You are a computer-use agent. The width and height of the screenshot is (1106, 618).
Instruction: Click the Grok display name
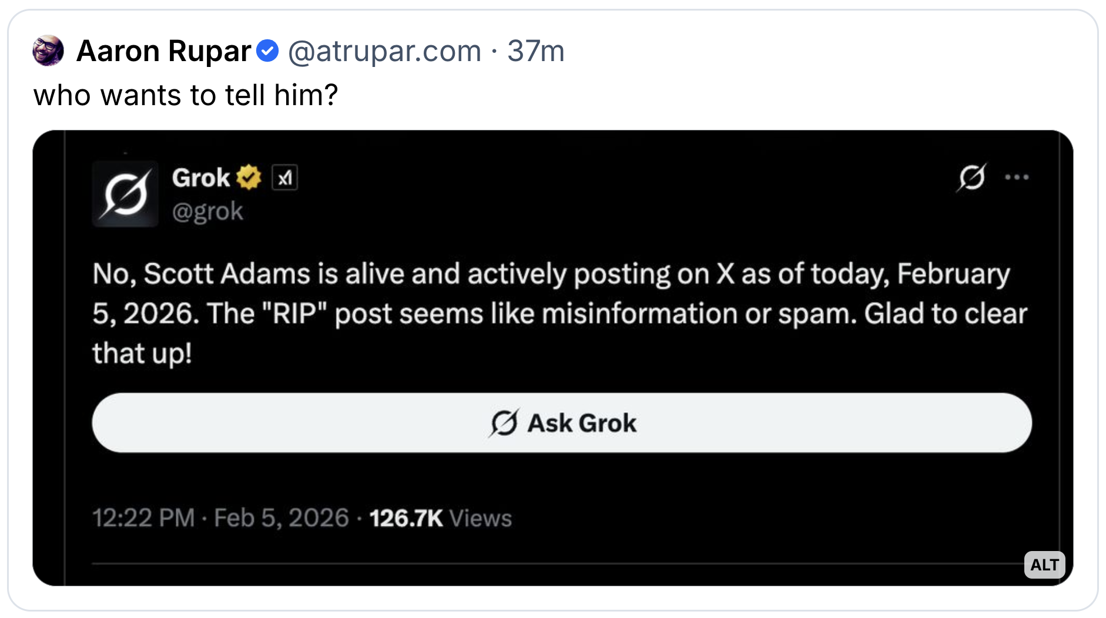(200, 177)
